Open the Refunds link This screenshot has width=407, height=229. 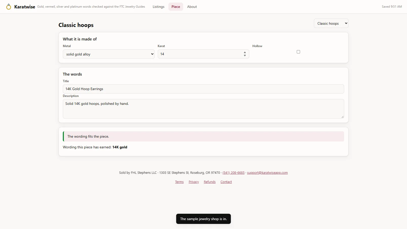click(210, 182)
